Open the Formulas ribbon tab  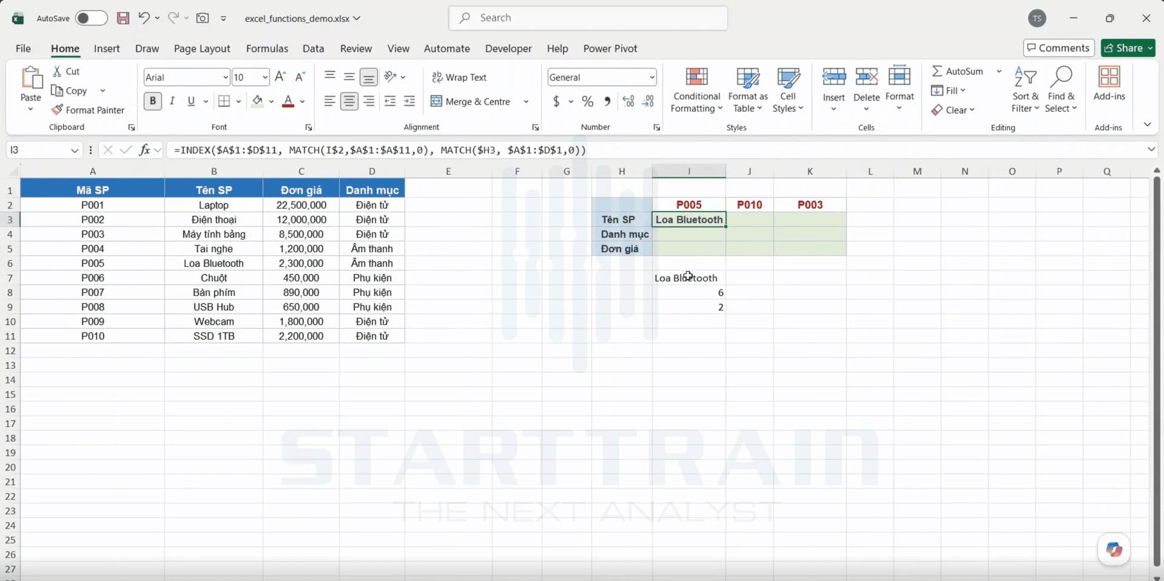[267, 49]
